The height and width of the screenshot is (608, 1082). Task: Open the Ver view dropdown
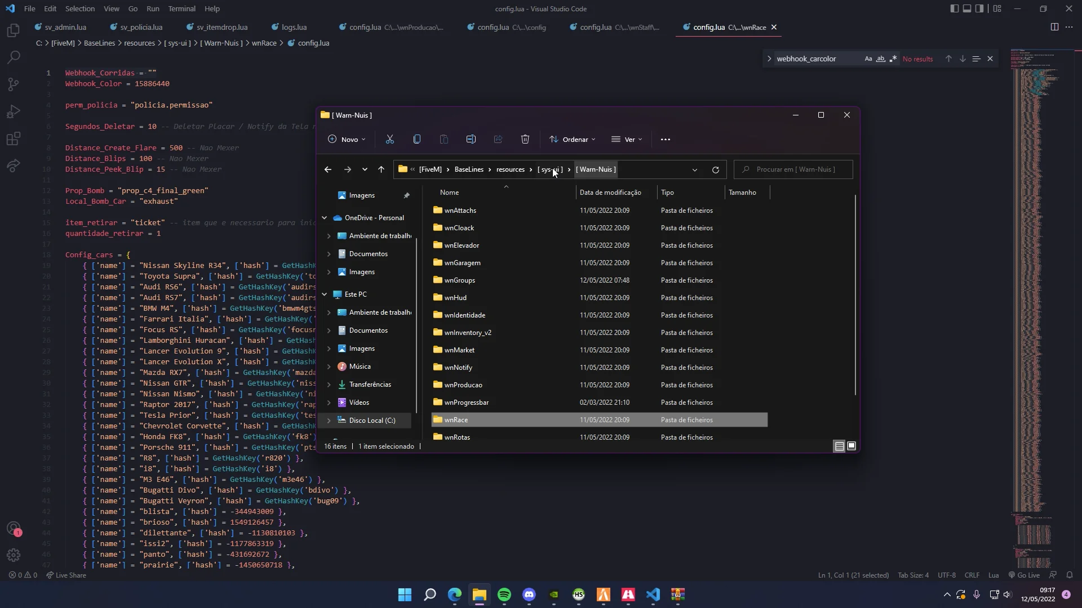coord(627,139)
